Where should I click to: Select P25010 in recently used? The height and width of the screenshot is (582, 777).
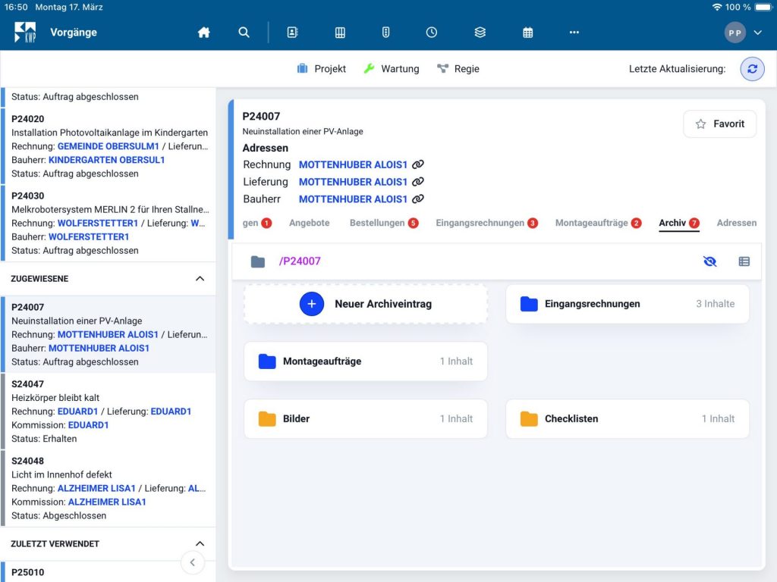pyautogui.click(x=108, y=572)
